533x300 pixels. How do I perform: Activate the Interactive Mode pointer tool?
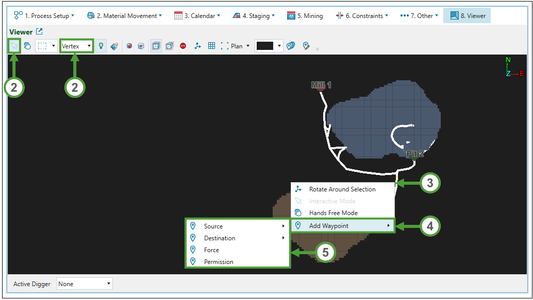pyautogui.click(x=14, y=46)
